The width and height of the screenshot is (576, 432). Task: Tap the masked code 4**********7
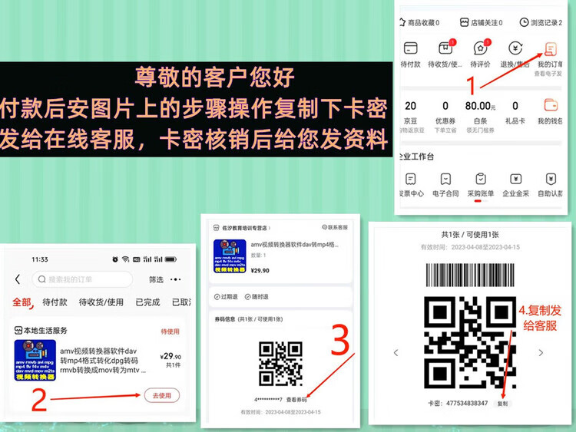tap(268, 400)
